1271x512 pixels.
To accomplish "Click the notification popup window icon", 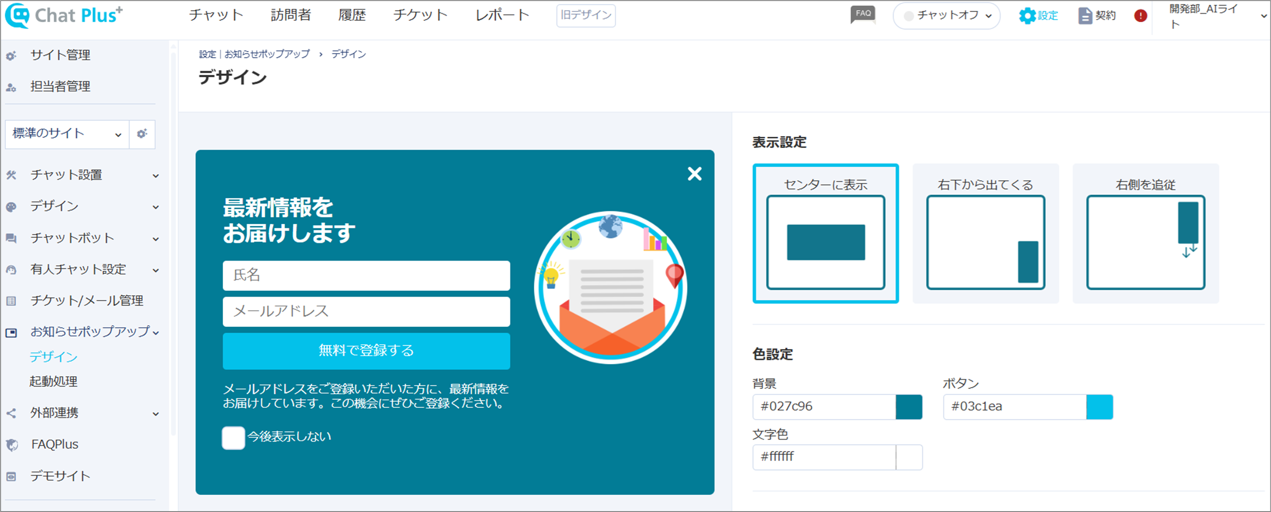I will click(x=11, y=333).
